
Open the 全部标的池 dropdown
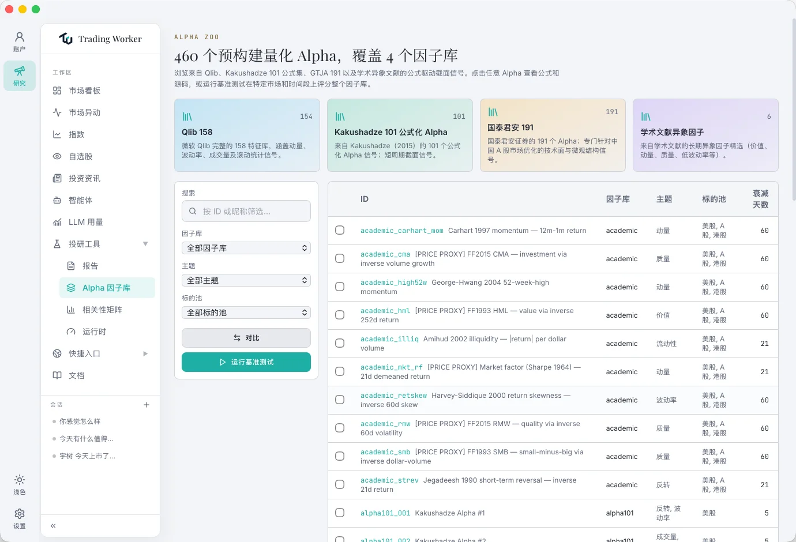[x=246, y=313]
